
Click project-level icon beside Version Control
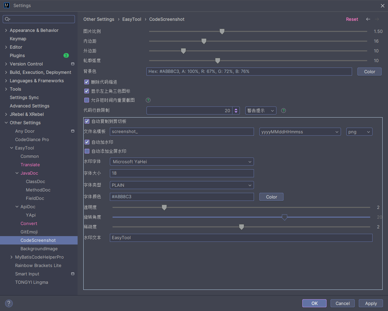pyautogui.click(x=73, y=64)
